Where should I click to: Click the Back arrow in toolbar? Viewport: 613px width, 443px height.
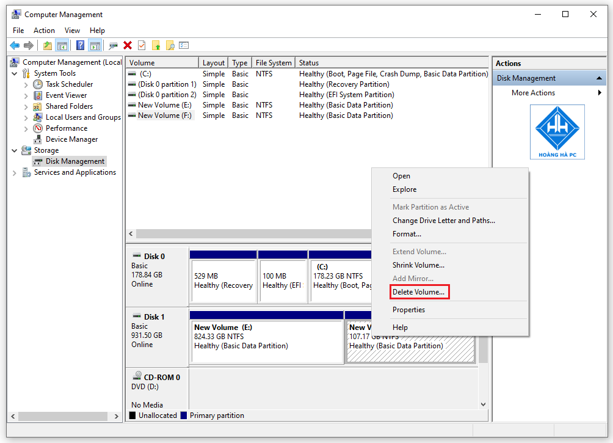[x=15, y=45]
